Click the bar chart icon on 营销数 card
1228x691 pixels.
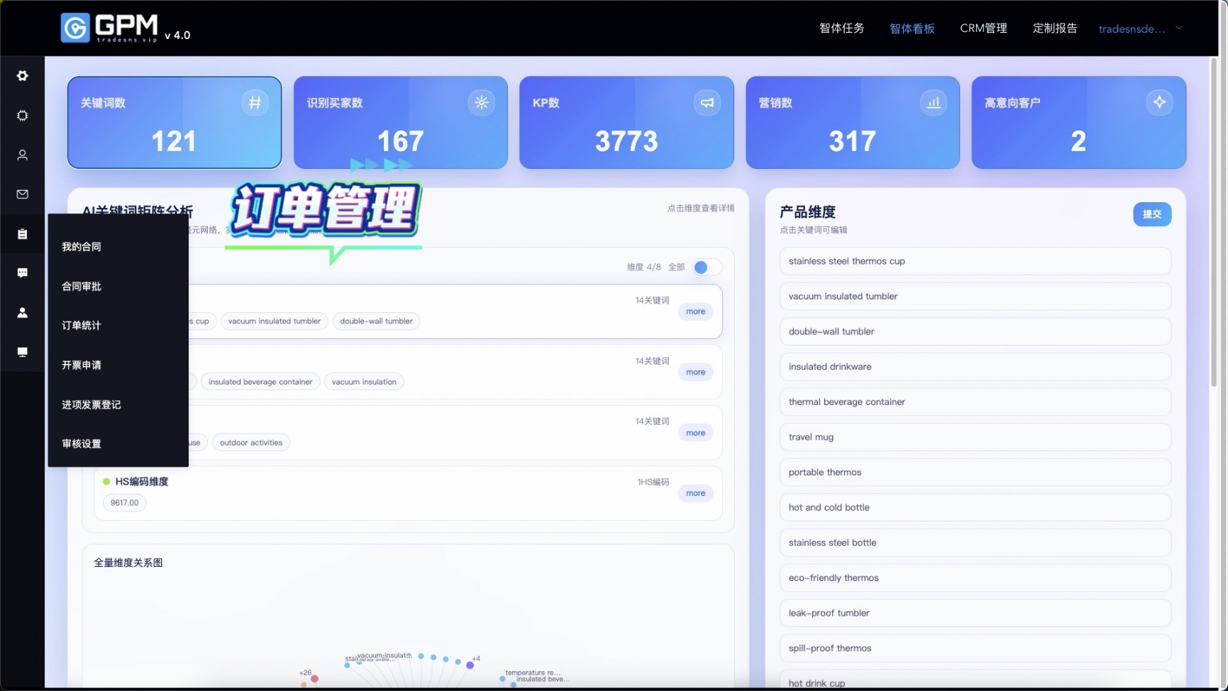click(x=933, y=103)
